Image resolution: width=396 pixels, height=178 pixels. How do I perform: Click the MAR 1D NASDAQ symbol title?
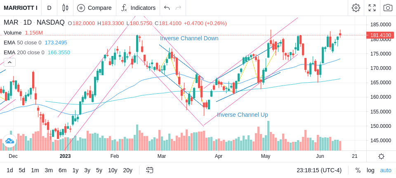tap(34, 23)
